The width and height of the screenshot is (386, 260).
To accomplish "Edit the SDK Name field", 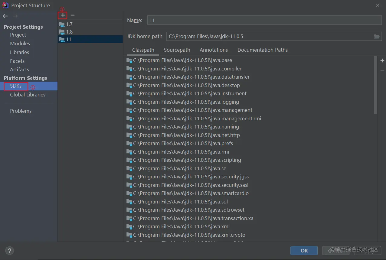I will [x=264, y=20].
